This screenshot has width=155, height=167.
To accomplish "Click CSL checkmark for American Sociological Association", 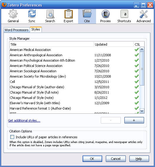I will pos(136,71).
